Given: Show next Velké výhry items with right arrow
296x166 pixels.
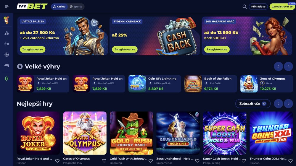Looking at the screenshot, I should point(288,66).
